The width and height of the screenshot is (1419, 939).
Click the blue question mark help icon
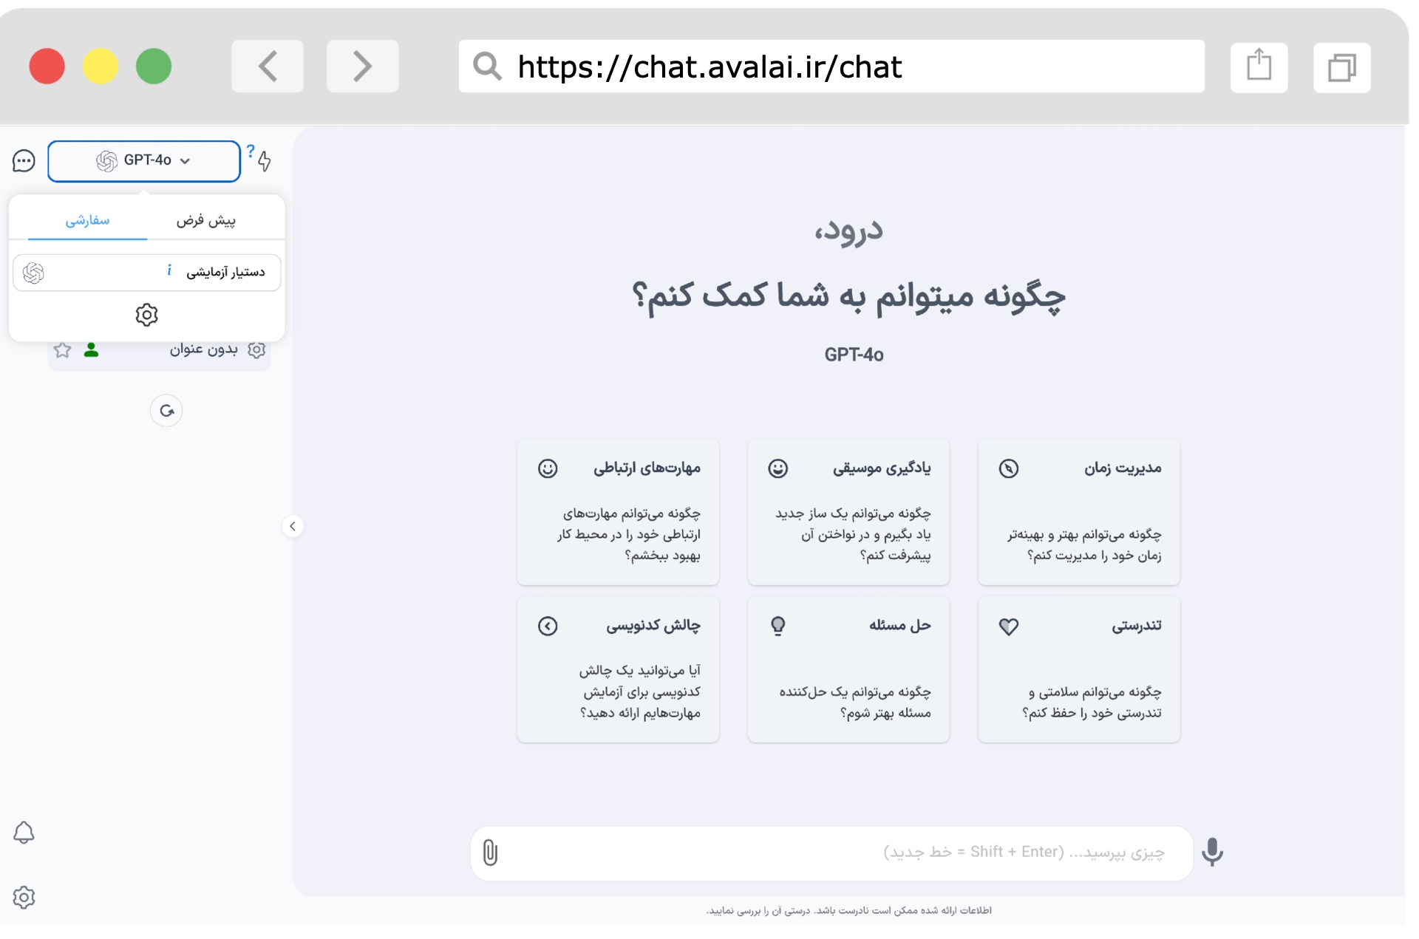coord(251,151)
